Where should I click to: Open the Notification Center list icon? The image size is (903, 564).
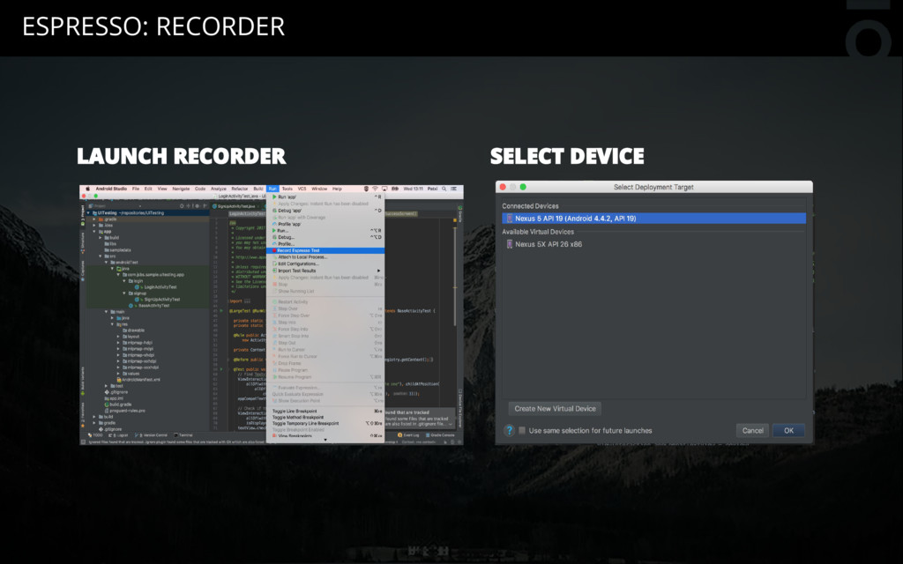point(454,189)
